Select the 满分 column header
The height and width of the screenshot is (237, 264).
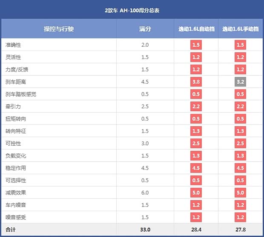pyautogui.click(x=145, y=29)
